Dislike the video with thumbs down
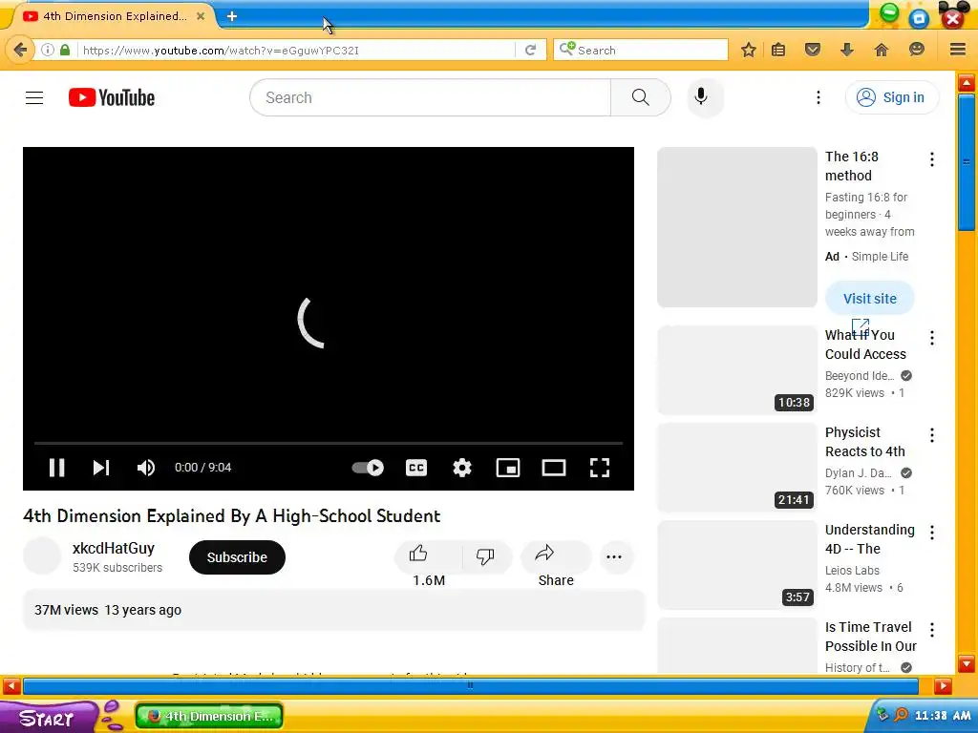Viewport: 978px width, 733px height. (484, 556)
